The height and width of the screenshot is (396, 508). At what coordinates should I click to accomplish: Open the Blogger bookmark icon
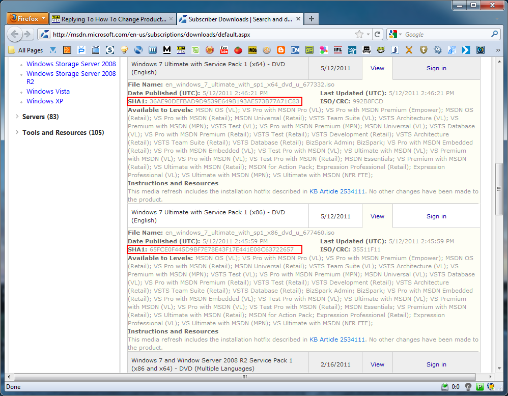tap(281, 50)
